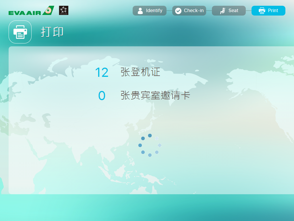
Task: Click the 打印 page title
Action: point(52,32)
